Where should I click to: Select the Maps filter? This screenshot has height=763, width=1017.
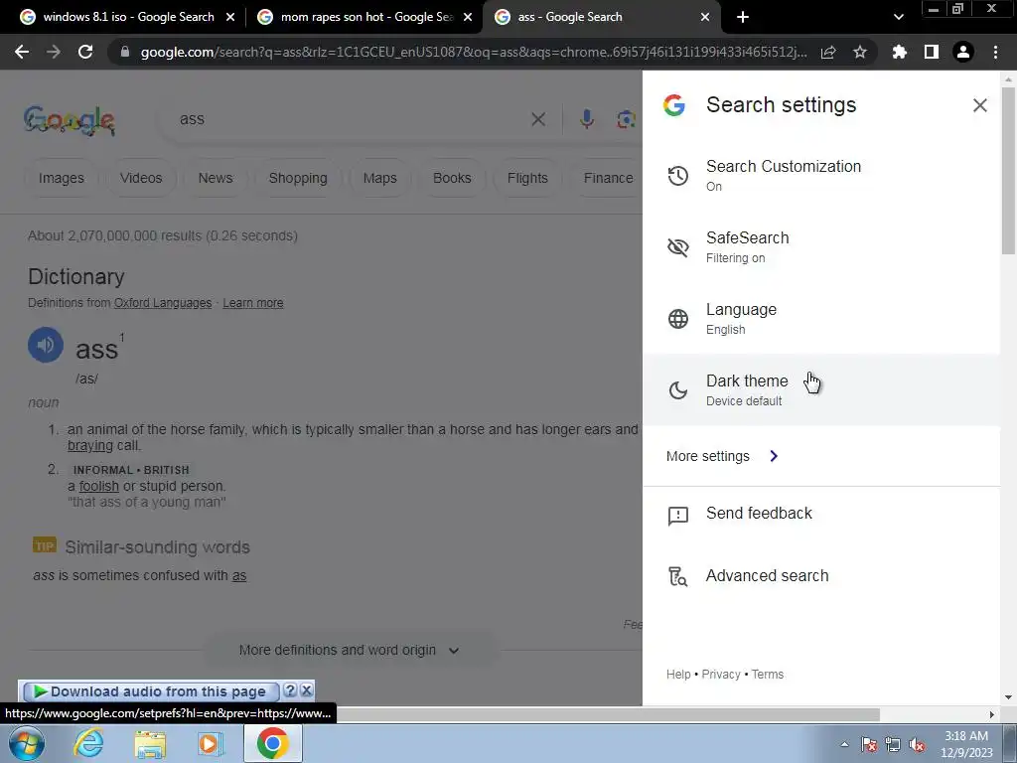pyautogui.click(x=380, y=178)
